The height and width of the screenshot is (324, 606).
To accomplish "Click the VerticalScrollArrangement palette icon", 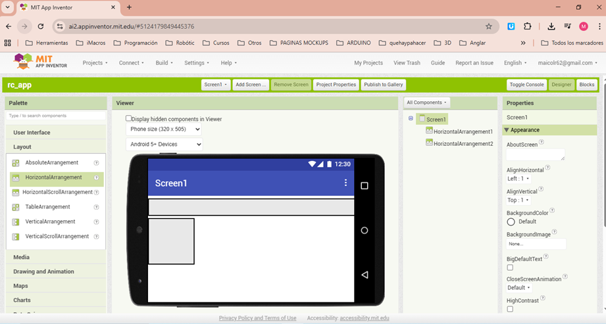I will (16, 237).
